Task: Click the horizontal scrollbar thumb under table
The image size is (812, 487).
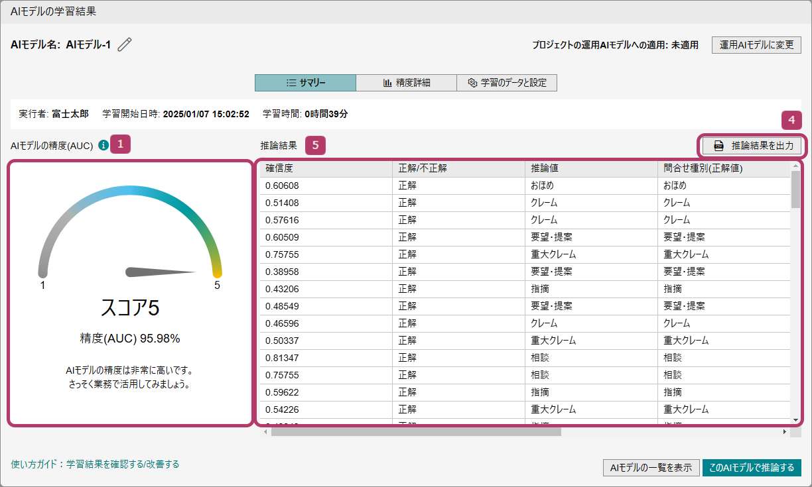Action: click(x=416, y=431)
